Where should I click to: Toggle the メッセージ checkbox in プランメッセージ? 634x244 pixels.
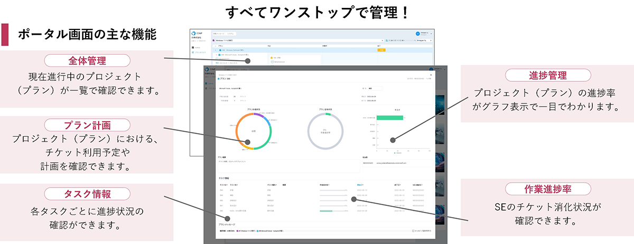[413, 231]
